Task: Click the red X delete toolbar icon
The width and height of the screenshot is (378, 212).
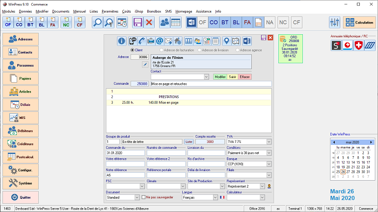Action: click(x=149, y=23)
